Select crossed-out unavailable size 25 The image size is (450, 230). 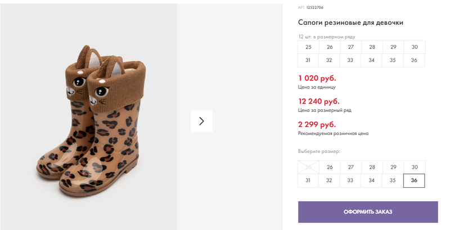pos(308,167)
